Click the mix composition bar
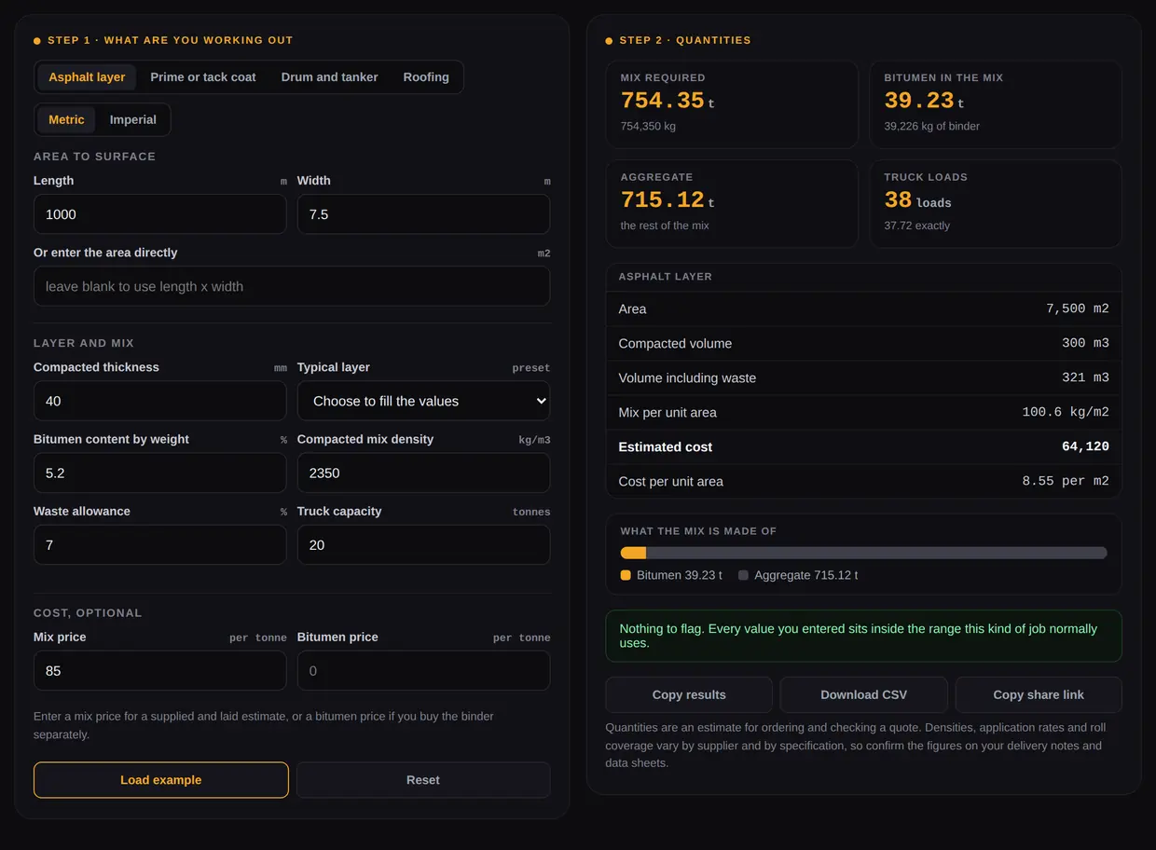The width and height of the screenshot is (1156, 850). (863, 553)
